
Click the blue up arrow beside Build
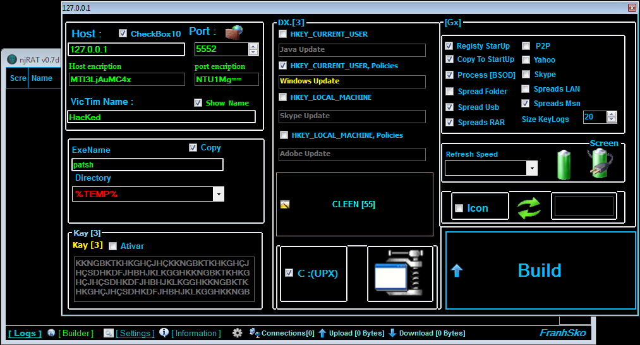click(x=457, y=270)
